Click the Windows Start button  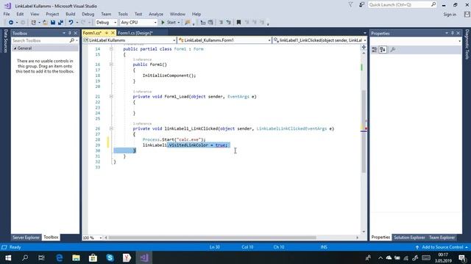click(x=8, y=257)
